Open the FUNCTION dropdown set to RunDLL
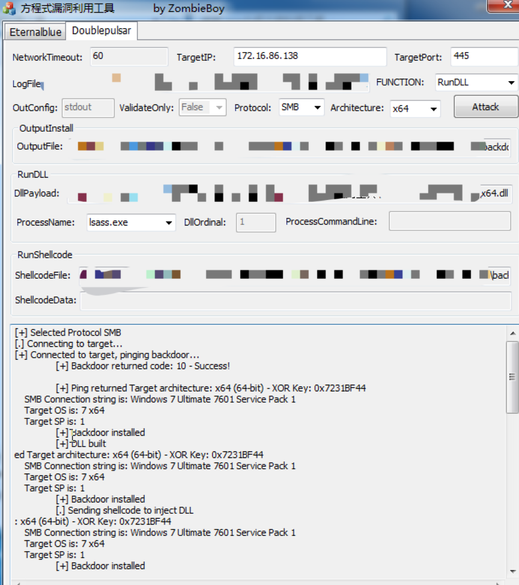This screenshot has width=519, height=585. coord(476,82)
